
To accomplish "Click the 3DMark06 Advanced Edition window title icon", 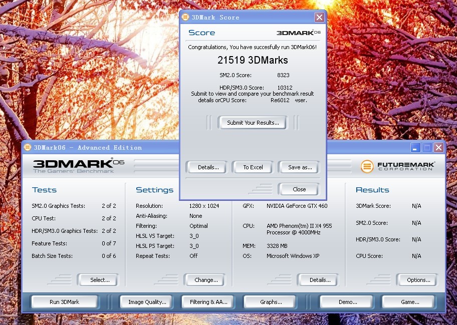I will [28, 147].
